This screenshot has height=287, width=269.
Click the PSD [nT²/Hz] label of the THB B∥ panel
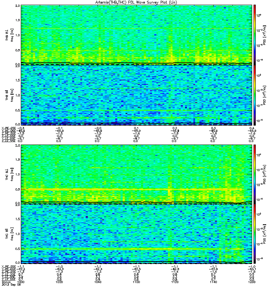(x=264, y=95)
